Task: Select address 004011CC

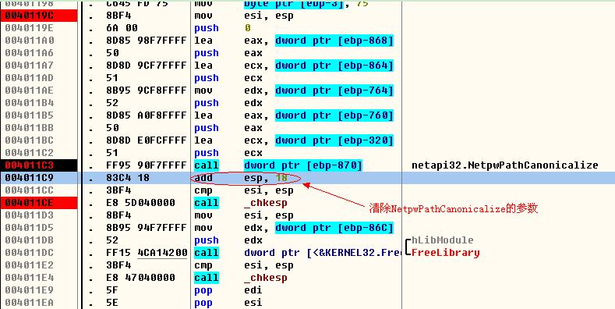Action: [x=30, y=190]
